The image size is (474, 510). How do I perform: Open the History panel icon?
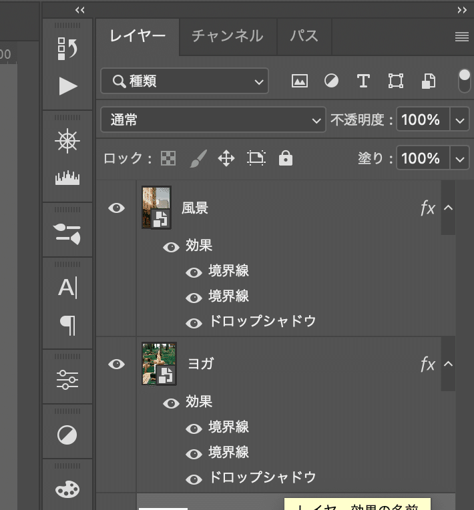[67, 49]
